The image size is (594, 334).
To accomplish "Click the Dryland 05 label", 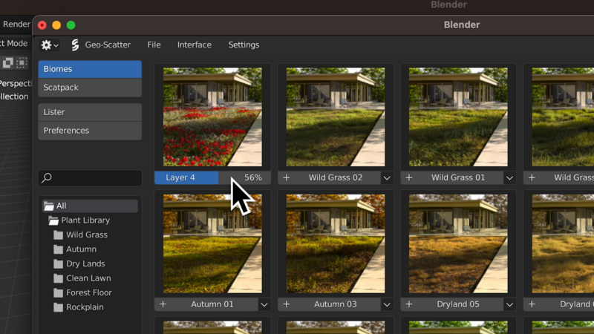I will click(458, 304).
